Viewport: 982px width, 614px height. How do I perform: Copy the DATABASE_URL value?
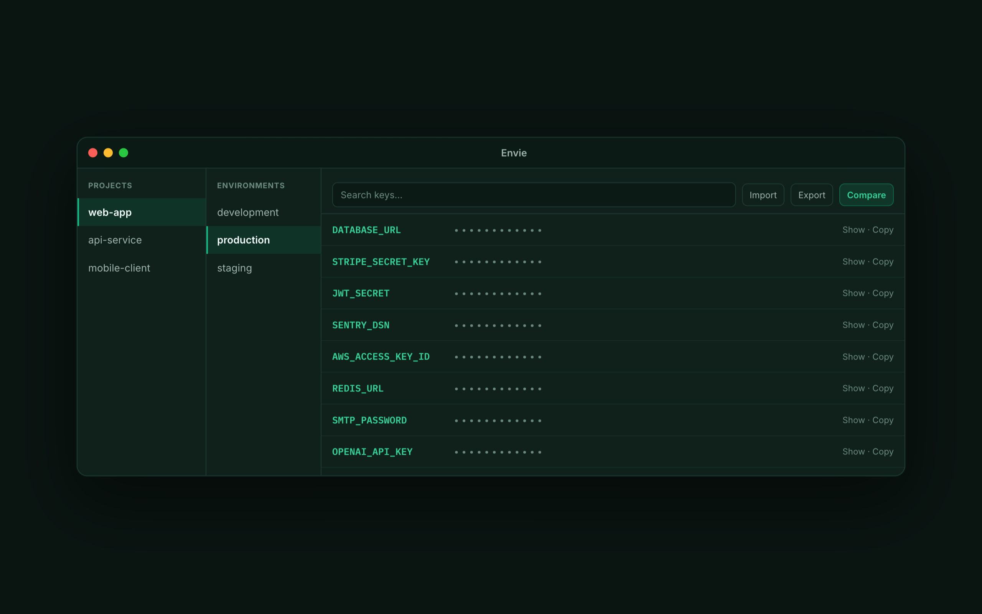[x=883, y=230]
